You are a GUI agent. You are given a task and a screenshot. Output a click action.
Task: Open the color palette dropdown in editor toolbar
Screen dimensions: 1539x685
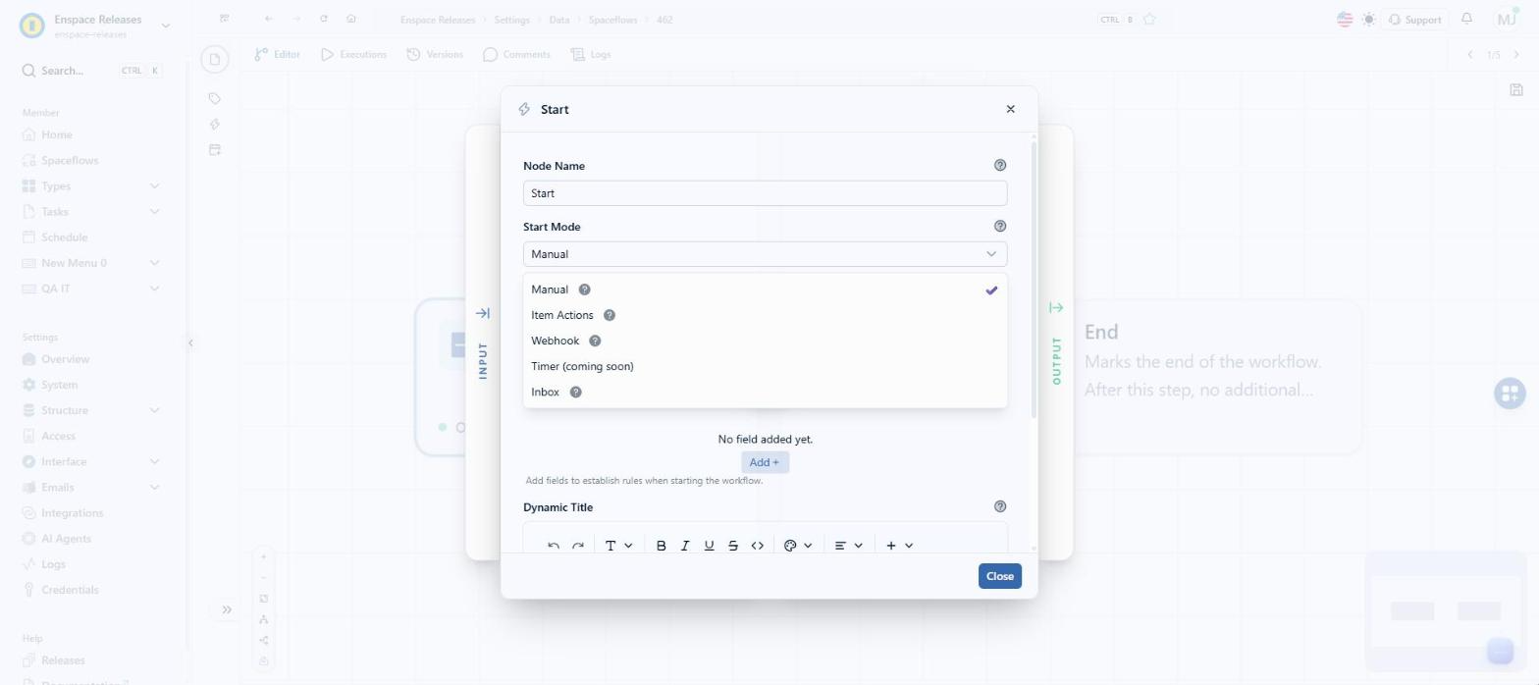(x=798, y=546)
